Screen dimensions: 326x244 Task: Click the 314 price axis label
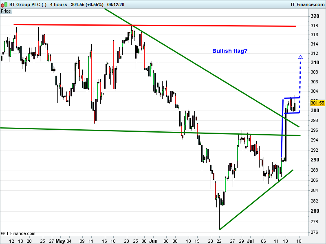(x=314, y=44)
